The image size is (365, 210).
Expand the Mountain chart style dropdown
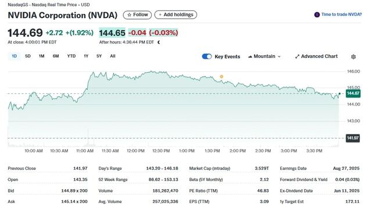[264, 56]
